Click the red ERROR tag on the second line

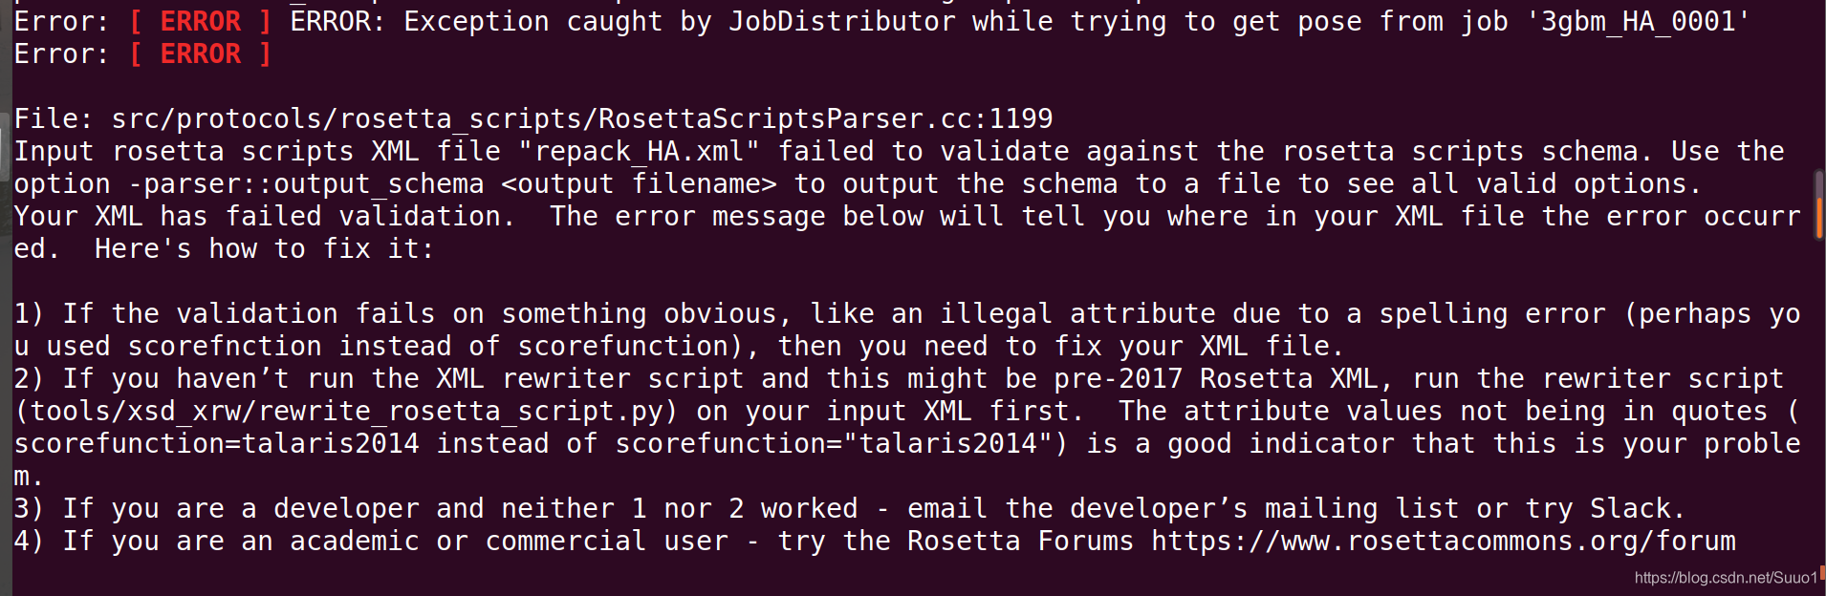tap(201, 54)
